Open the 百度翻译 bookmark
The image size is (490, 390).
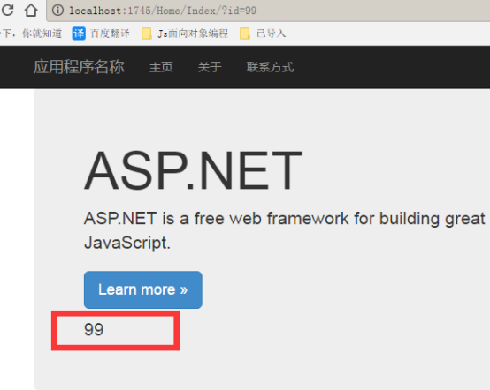tap(101, 34)
